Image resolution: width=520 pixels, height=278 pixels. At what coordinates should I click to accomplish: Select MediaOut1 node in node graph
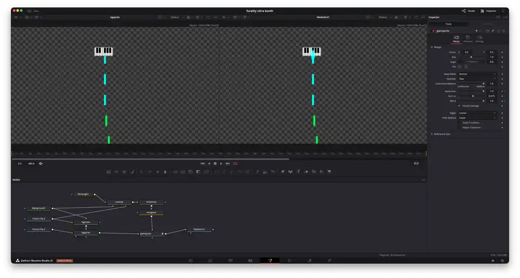tap(199, 229)
